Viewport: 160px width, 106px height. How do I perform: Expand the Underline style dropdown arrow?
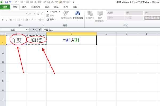click(14, 20)
